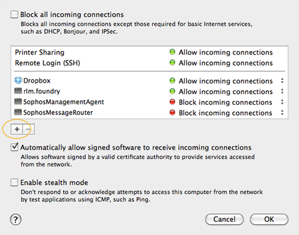Click the plus button to add application

pos(17,129)
